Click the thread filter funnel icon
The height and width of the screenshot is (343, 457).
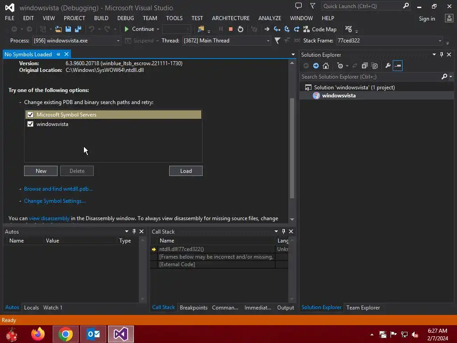pos(278,41)
